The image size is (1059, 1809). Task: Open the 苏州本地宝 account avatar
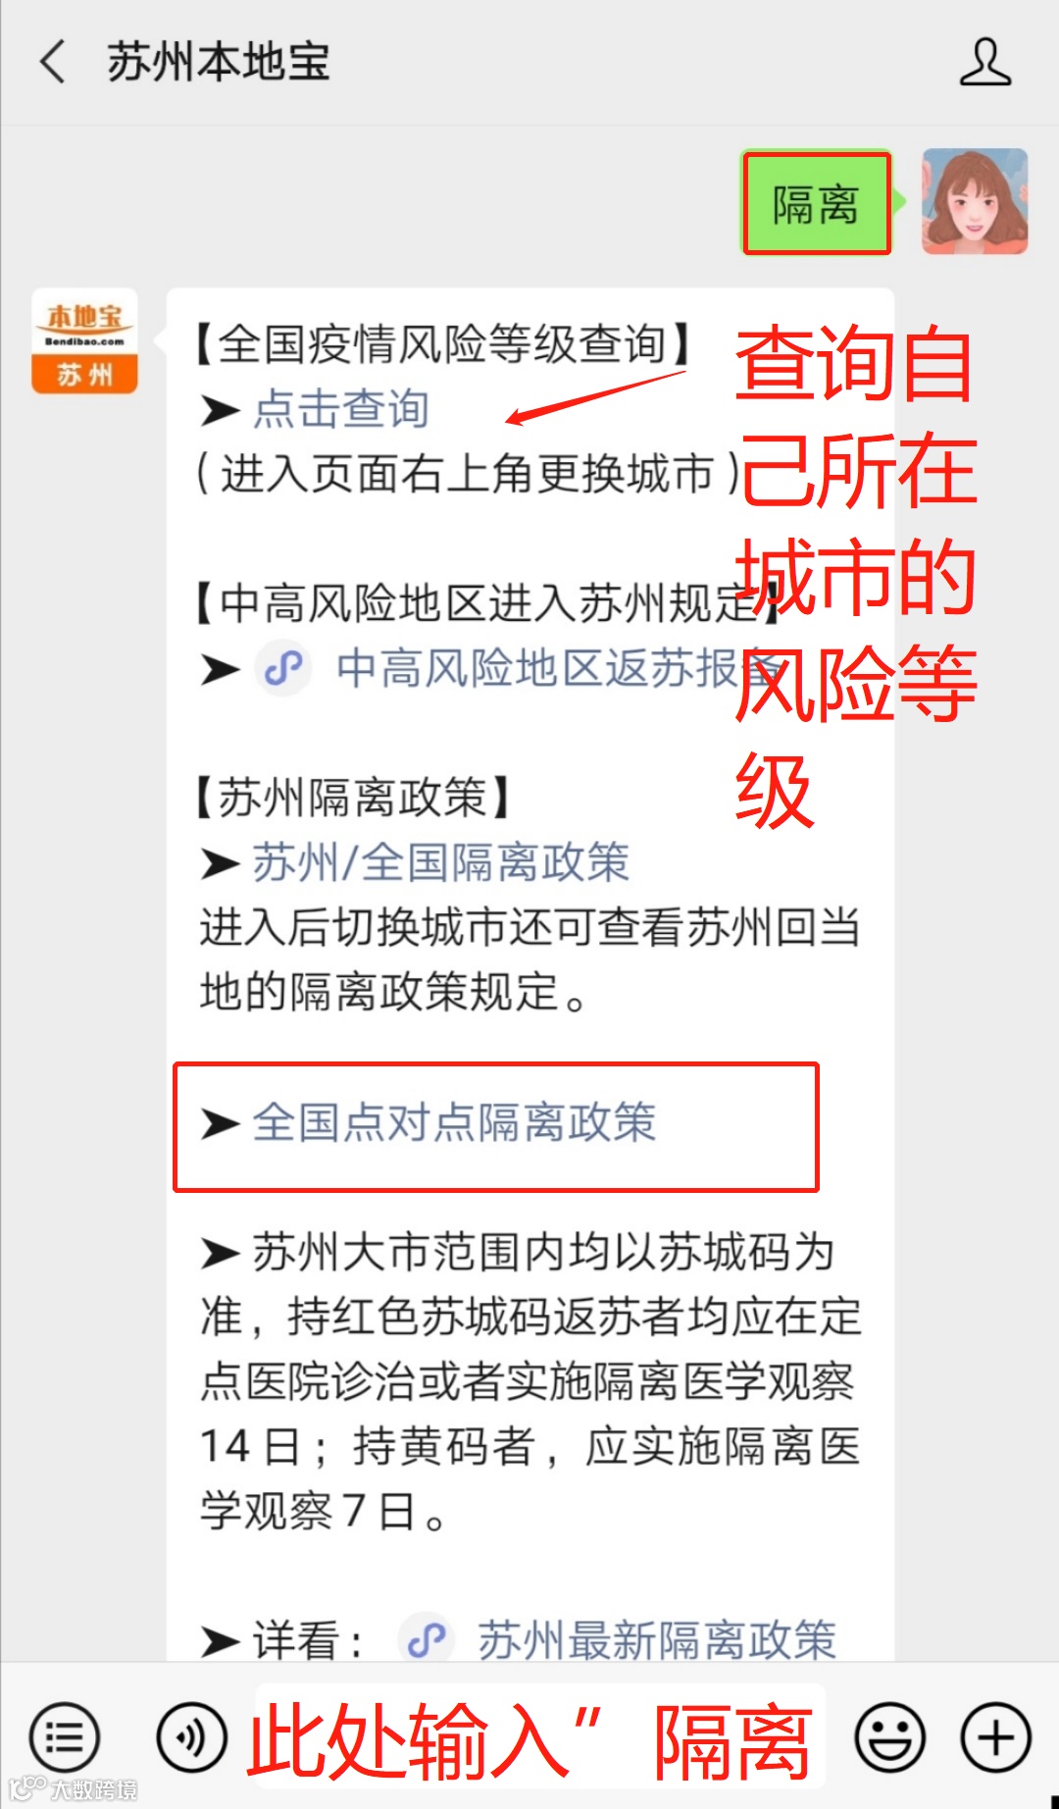(x=84, y=340)
